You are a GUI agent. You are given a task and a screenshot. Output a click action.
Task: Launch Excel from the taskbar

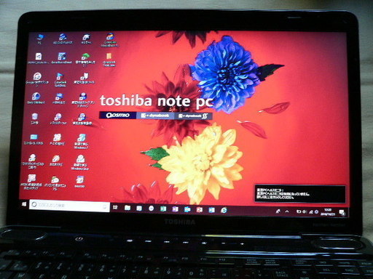pyautogui.click(x=163, y=209)
